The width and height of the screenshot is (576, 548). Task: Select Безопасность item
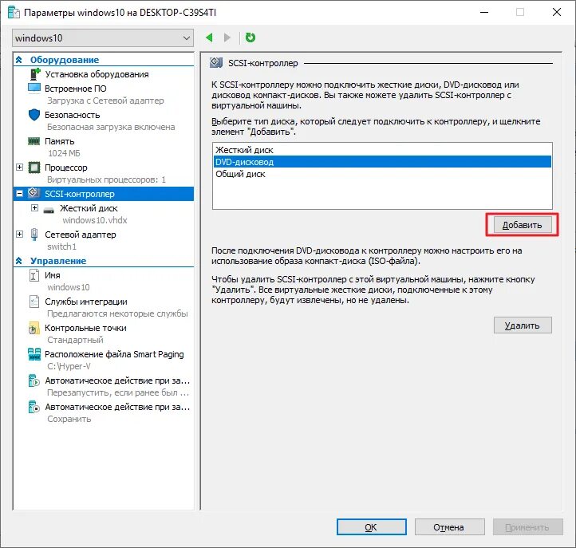(x=72, y=115)
